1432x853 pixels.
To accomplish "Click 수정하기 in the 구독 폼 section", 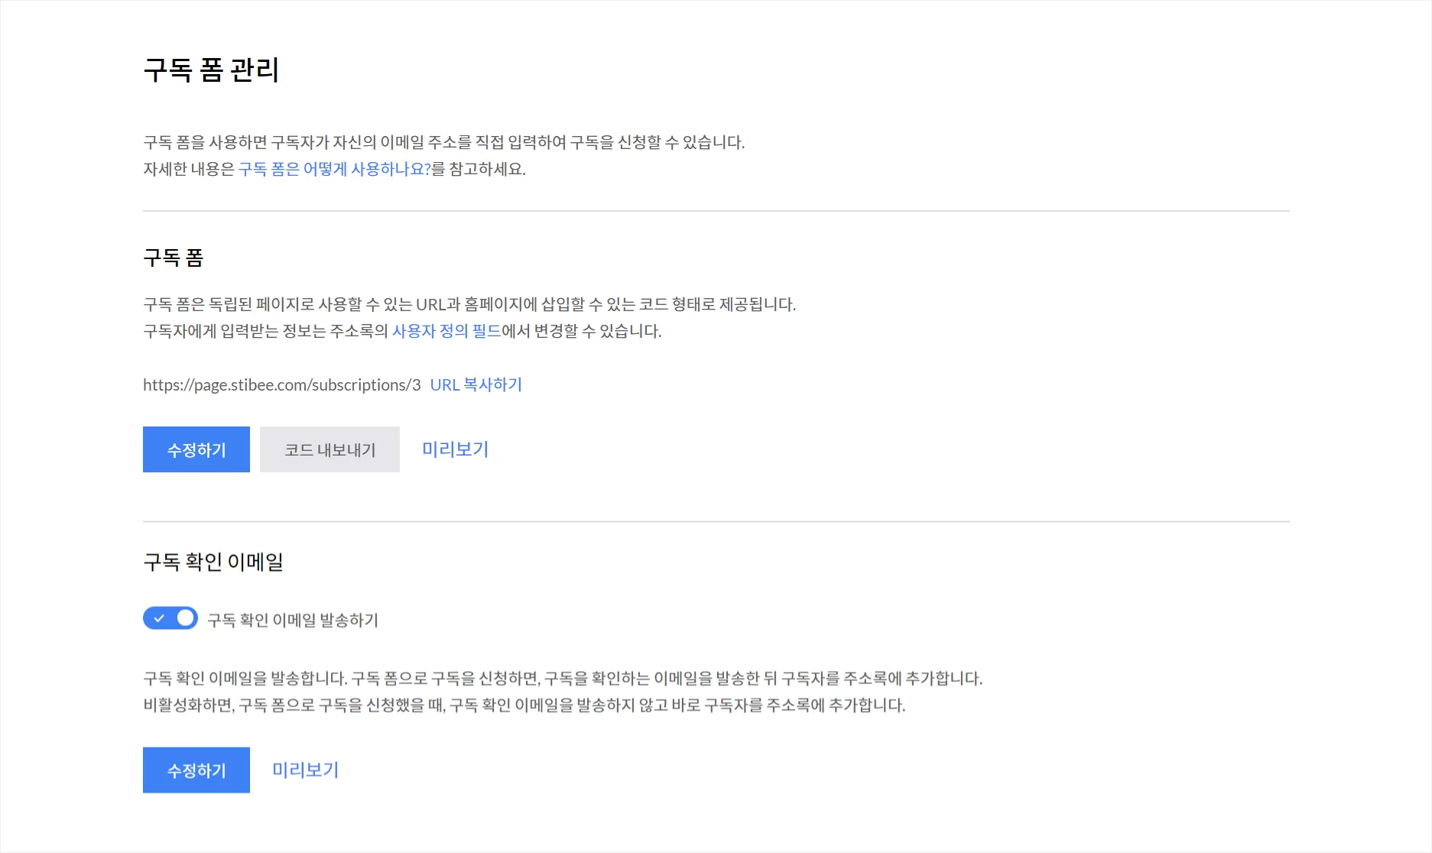I will (196, 449).
